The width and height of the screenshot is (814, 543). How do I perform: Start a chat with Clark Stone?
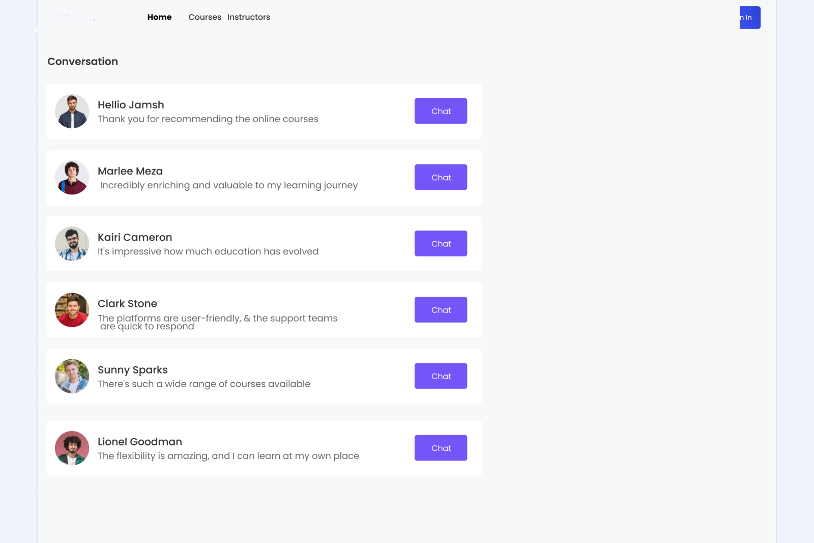tap(441, 309)
